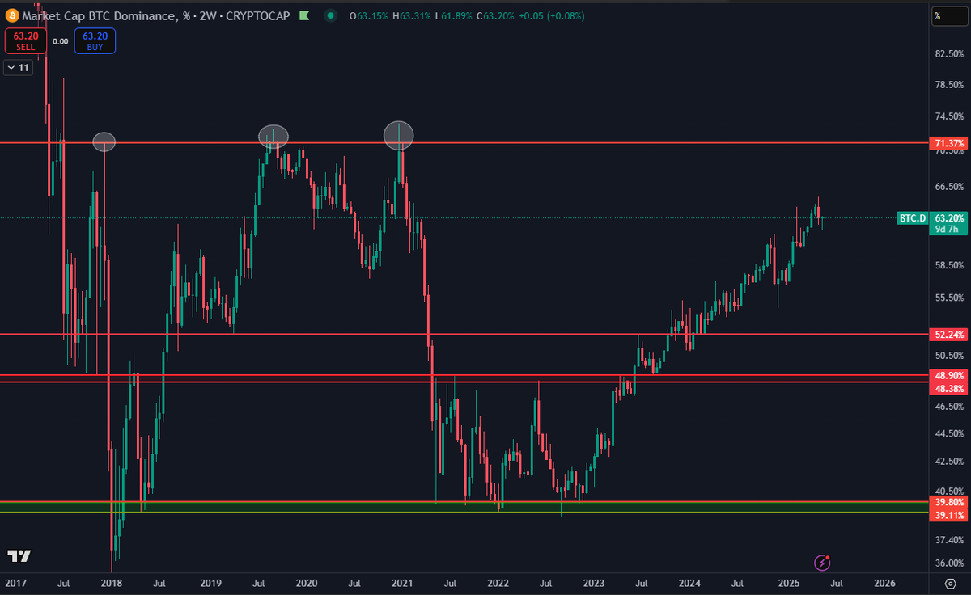Click the 52.24% red price label
This screenshot has width=971, height=595.
pyautogui.click(x=949, y=334)
